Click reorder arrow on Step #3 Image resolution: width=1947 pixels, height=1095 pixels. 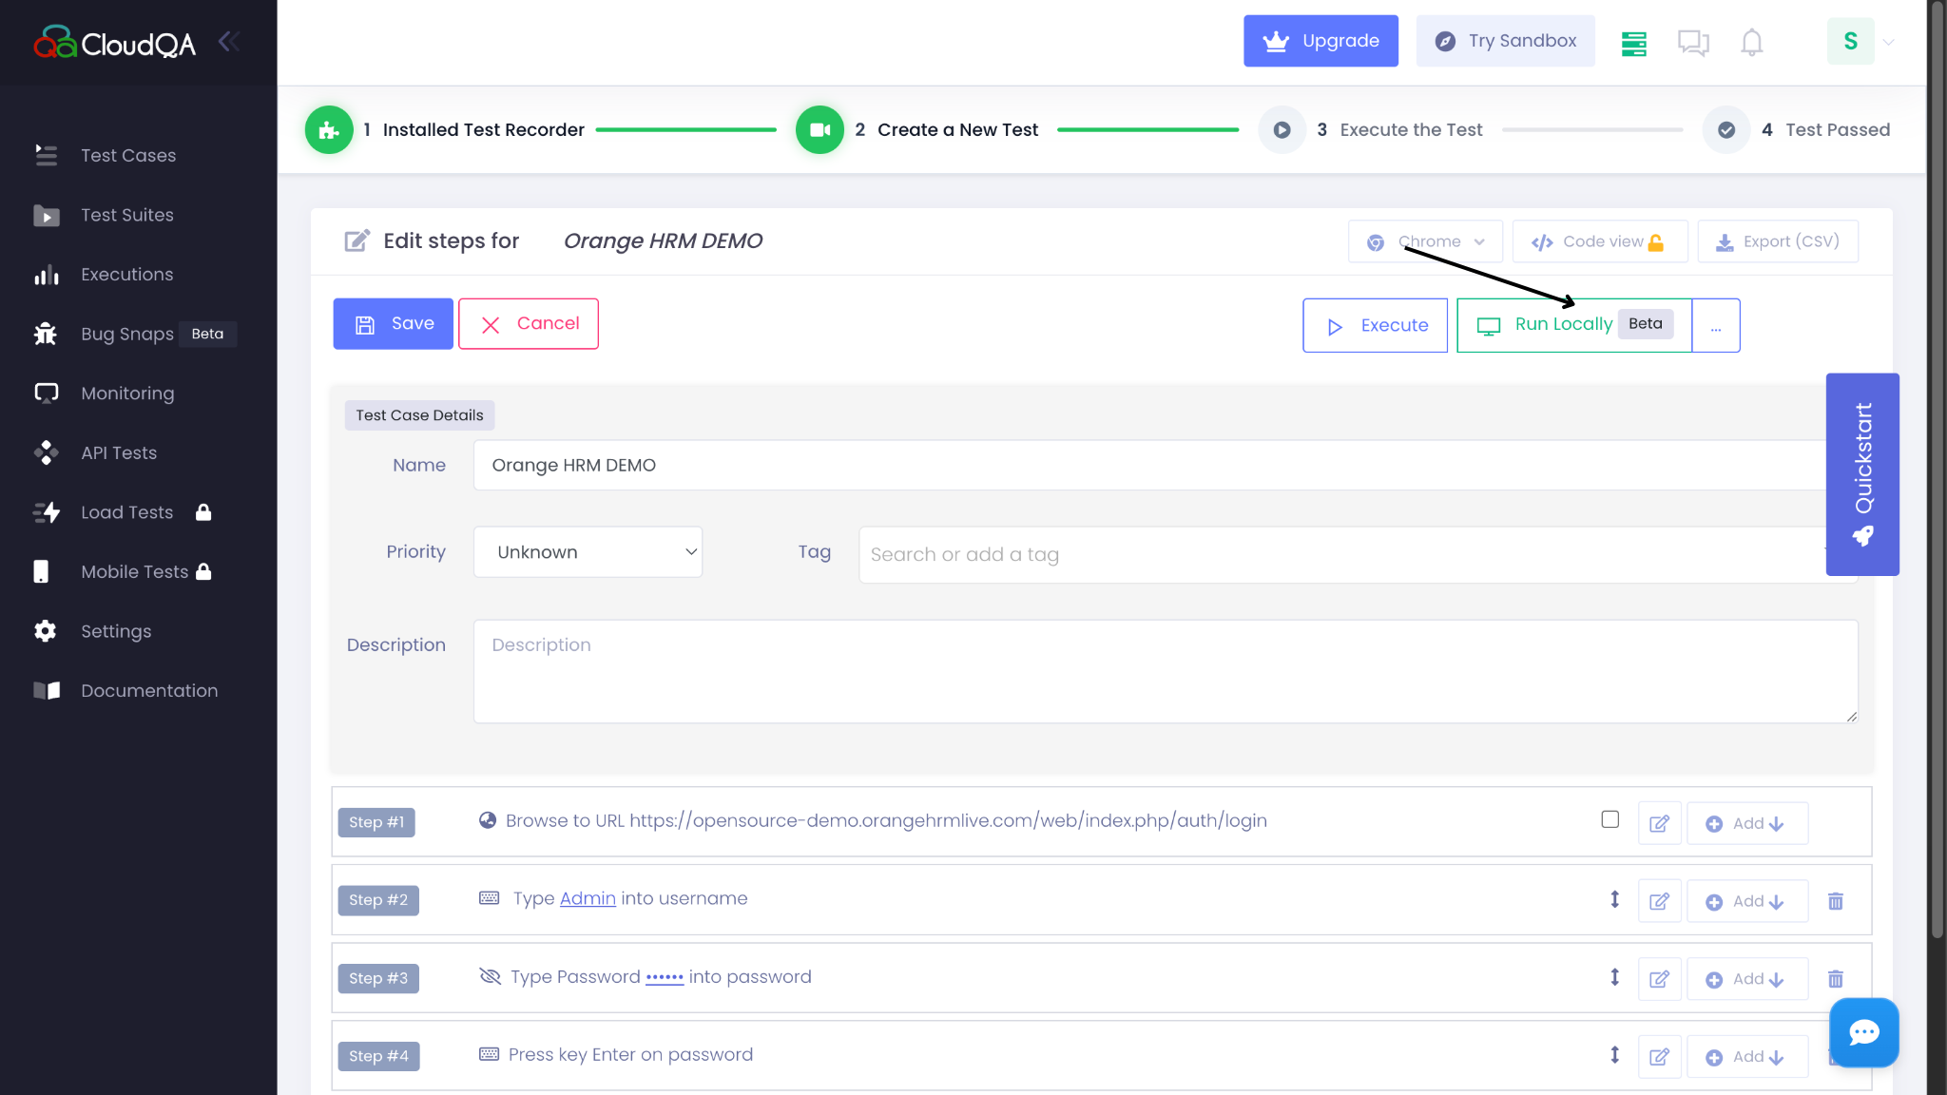point(1614,977)
